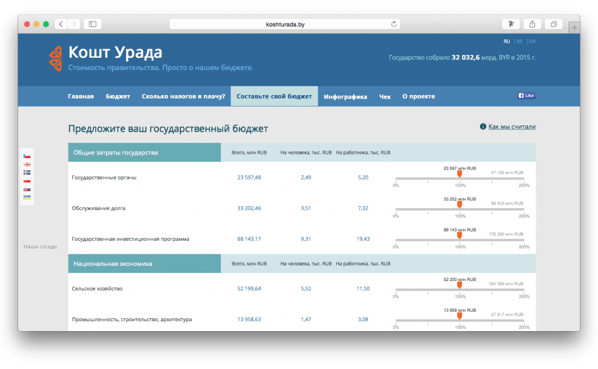Click the info icon beside Как мы считали

(482, 126)
